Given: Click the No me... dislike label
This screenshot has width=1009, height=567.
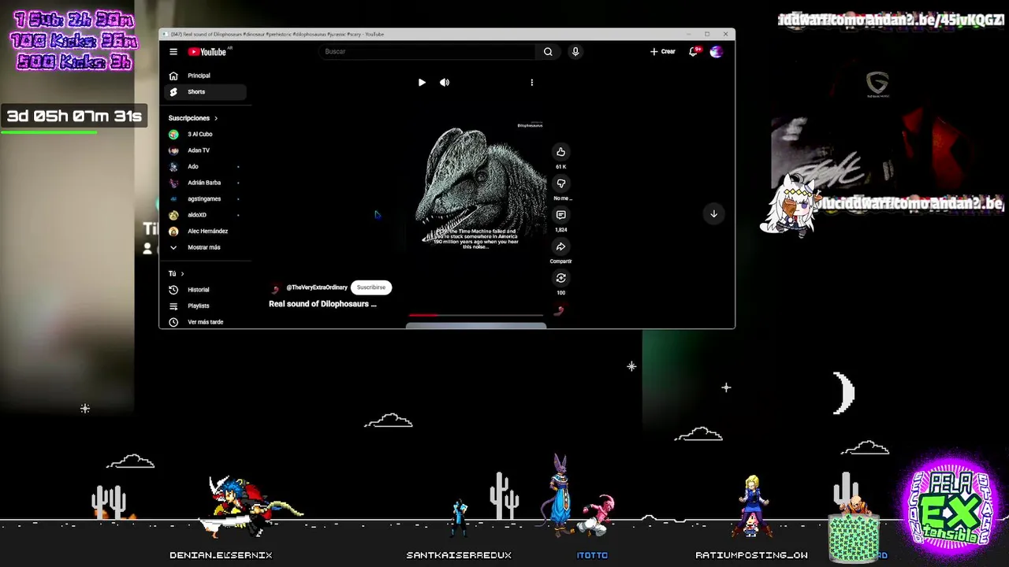Looking at the screenshot, I should pyautogui.click(x=560, y=198).
